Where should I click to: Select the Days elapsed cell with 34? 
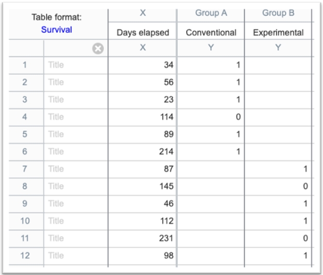[x=142, y=65]
